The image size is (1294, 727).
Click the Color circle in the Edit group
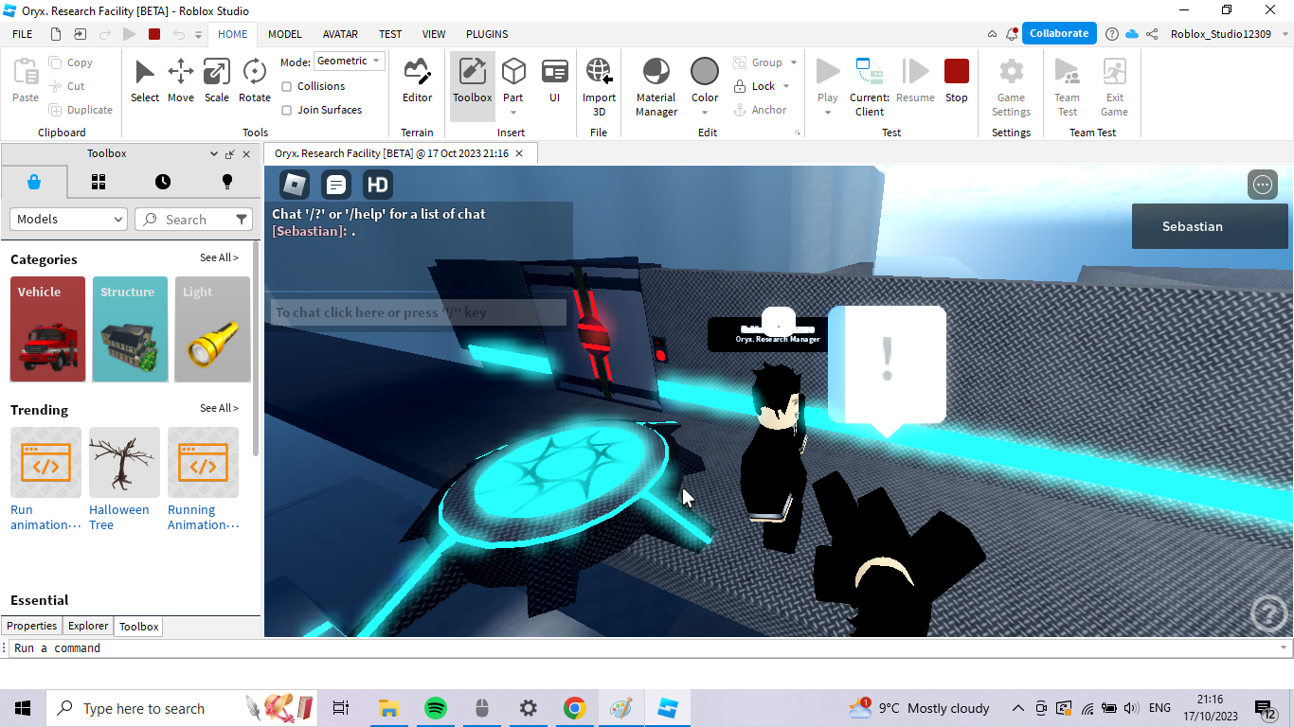705,71
